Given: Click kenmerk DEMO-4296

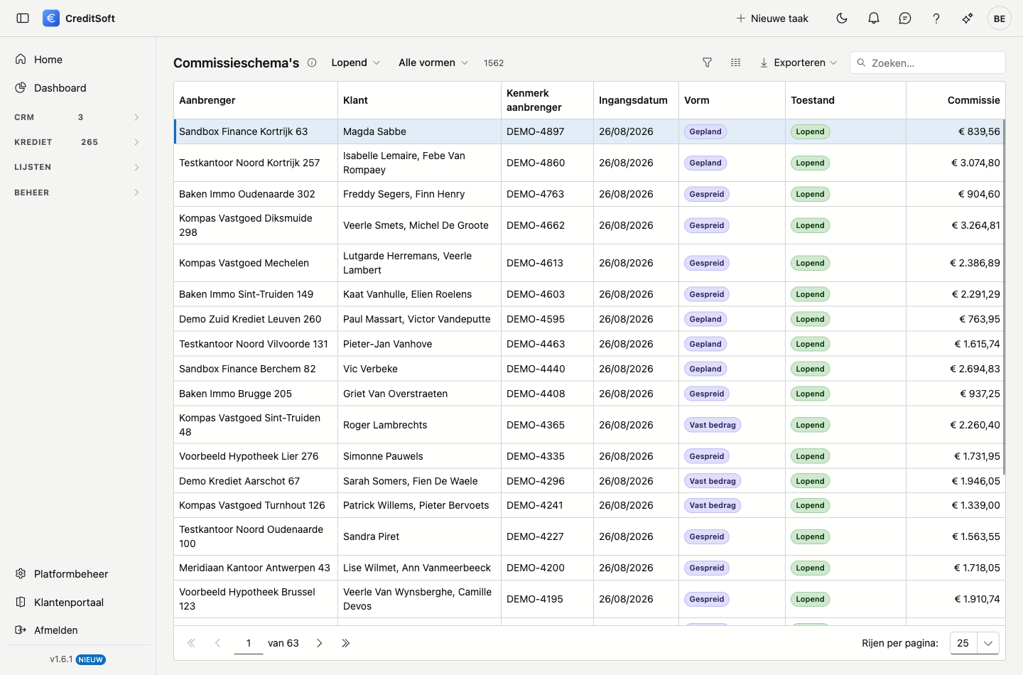Looking at the screenshot, I should point(536,481).
